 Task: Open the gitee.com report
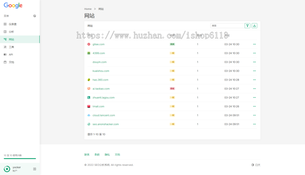[98, 44]
